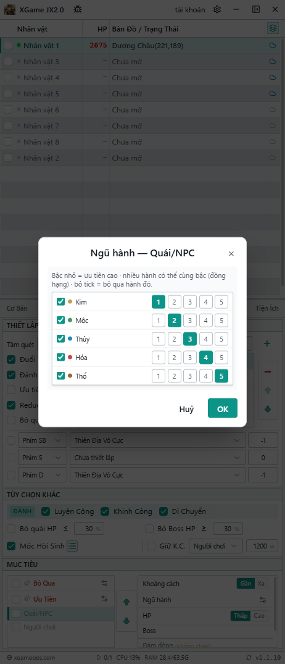Click cloud icon for Nhân vật 8
This screenshot has height=664, width=285.
coord(273,142)
